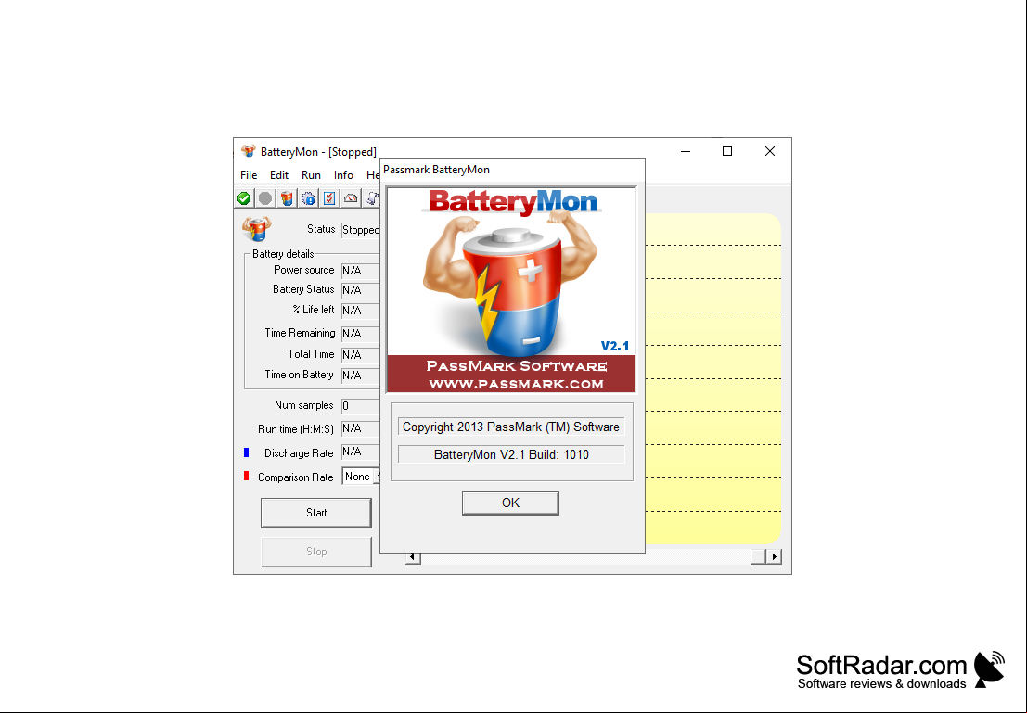The image size is (1027, 713).
Task: Click the partially hidden log scroll toolbar icon
Action: pos(372,198)
